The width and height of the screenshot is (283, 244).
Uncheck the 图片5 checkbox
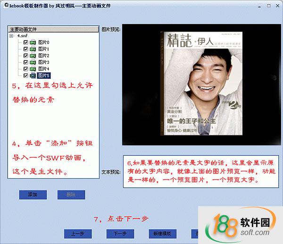pyautogui.click(x=25, y=76)
